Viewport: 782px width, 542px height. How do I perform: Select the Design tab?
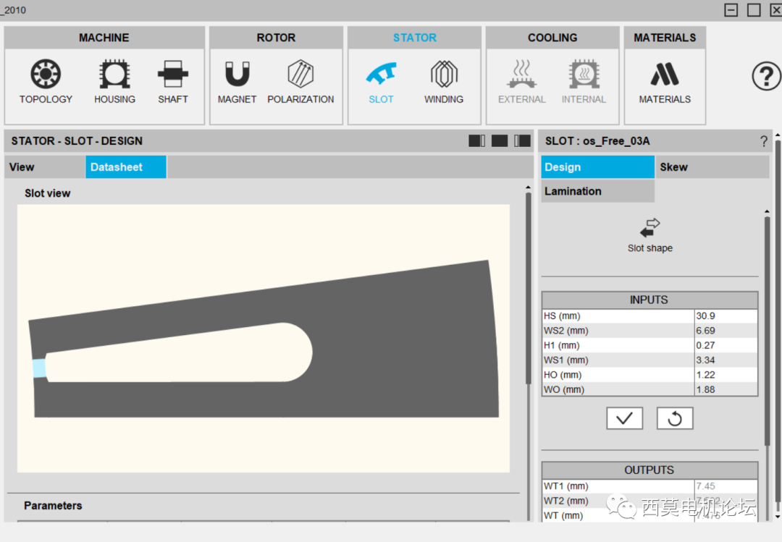(x=597, y=167)
